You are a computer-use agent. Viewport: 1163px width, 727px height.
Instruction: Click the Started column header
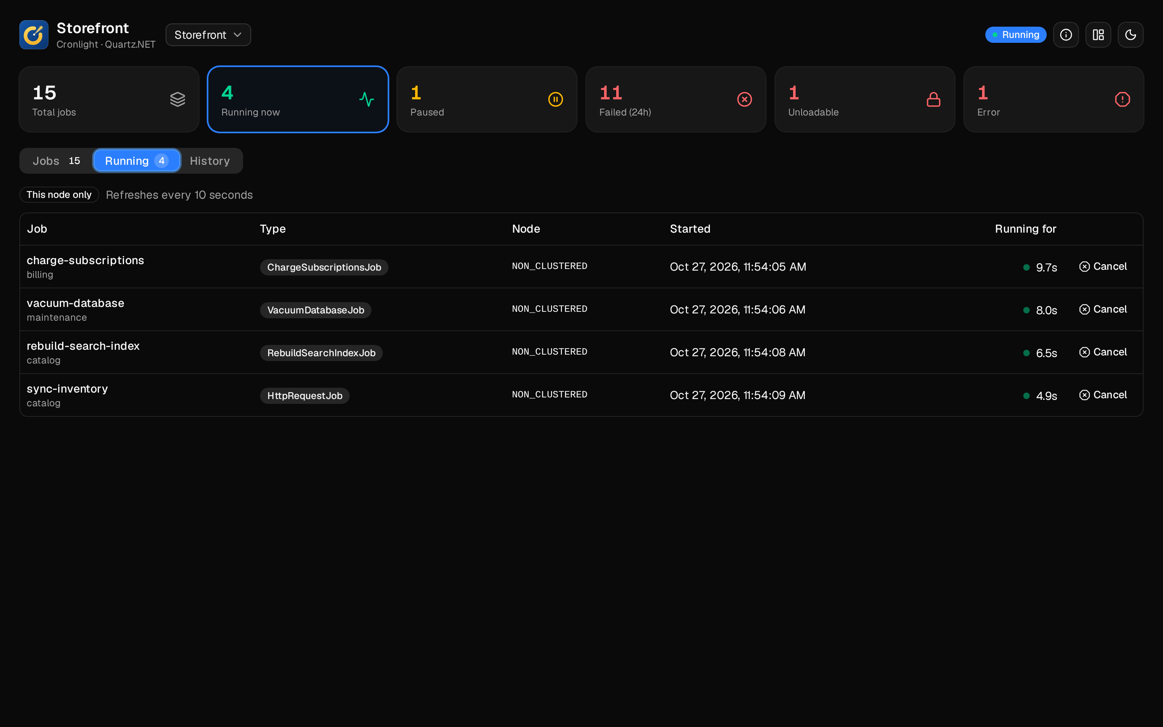tap(690, 229)
